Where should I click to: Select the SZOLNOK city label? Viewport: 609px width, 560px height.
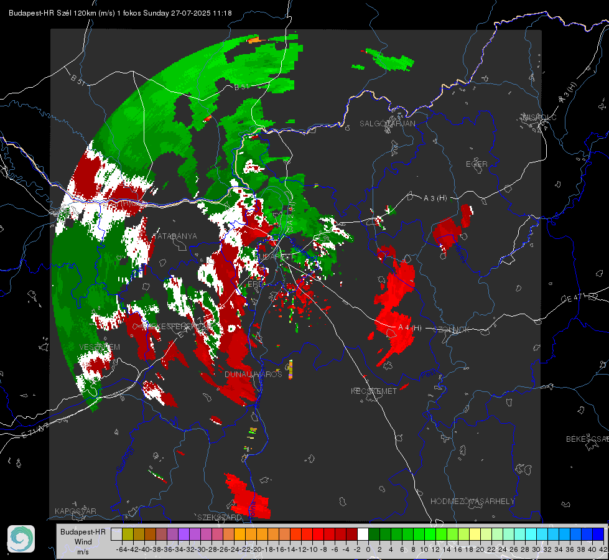pos(452,329)
